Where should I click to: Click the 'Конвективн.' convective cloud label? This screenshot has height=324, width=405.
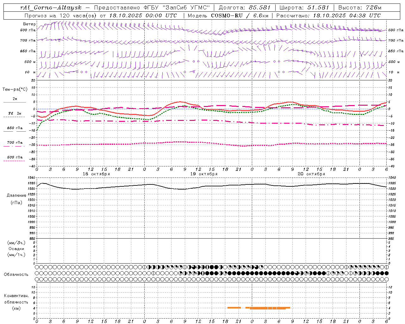[16, 296]
